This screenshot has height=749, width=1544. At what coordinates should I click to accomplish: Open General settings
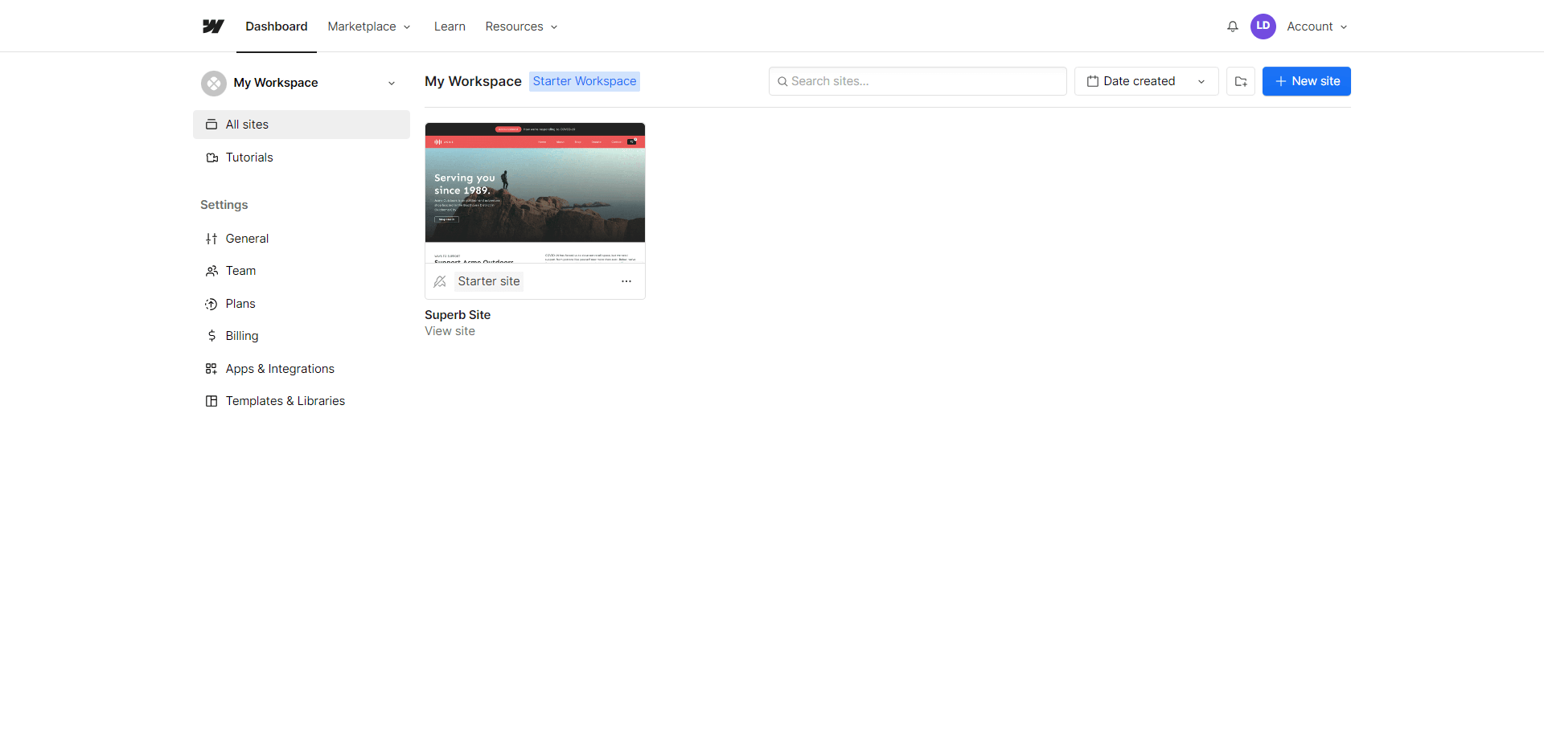coord(302,239)
